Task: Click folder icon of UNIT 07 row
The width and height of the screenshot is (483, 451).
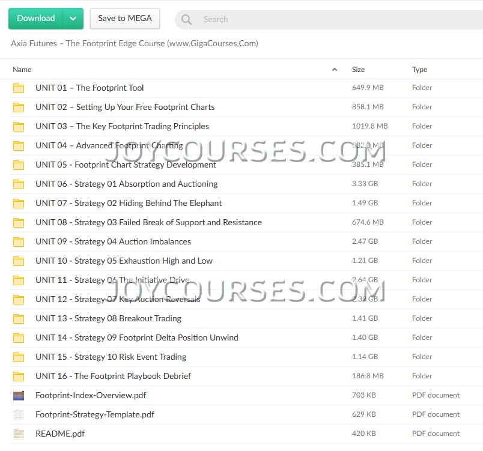Action: coord(19,203)
